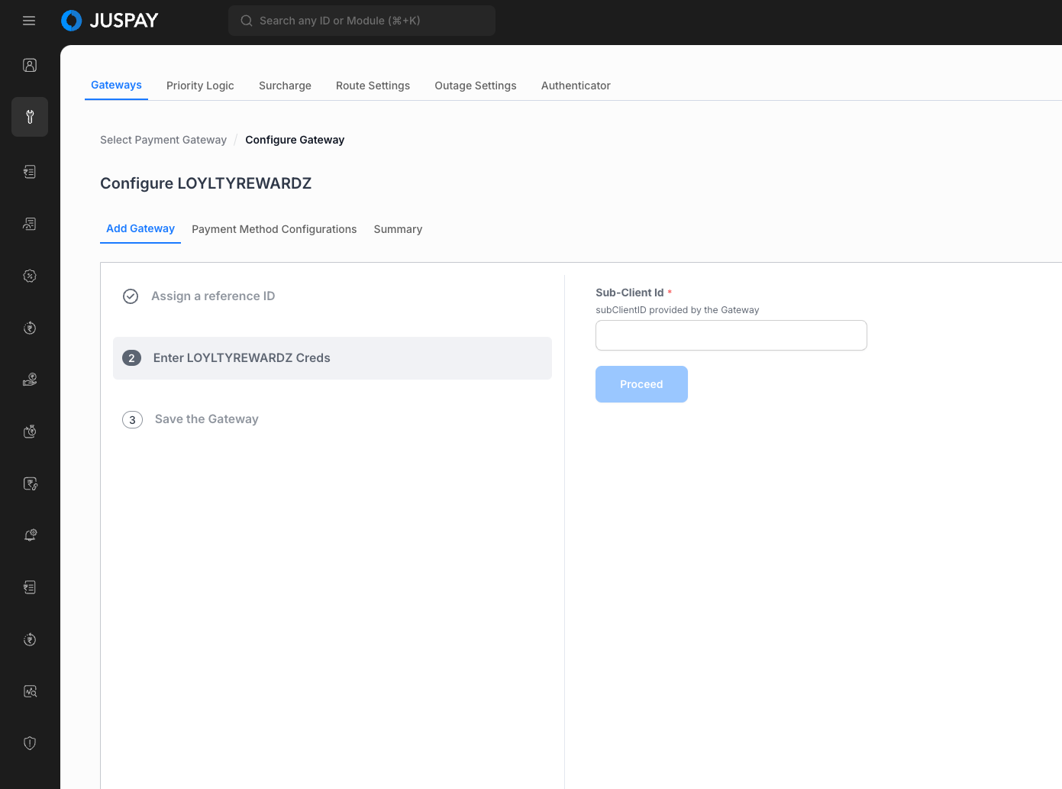Go to the Outage Settings tab
Screen dimensions: 1062x789
pyautogui.click(x=475, y=86)
